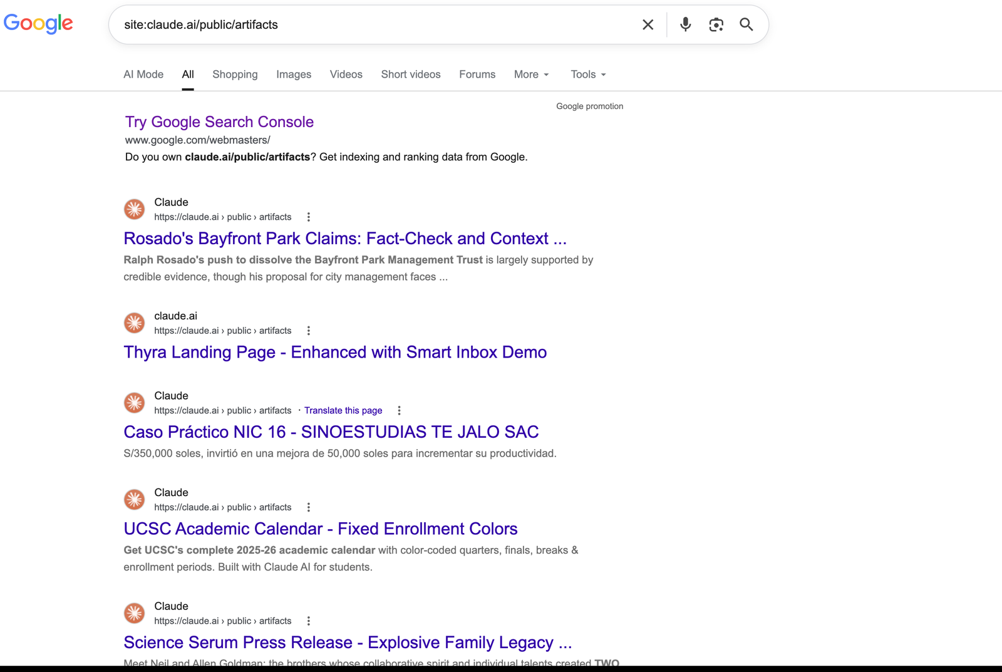Open Science Serum Press Release result

pyautogui.click(x=348, y=643)
